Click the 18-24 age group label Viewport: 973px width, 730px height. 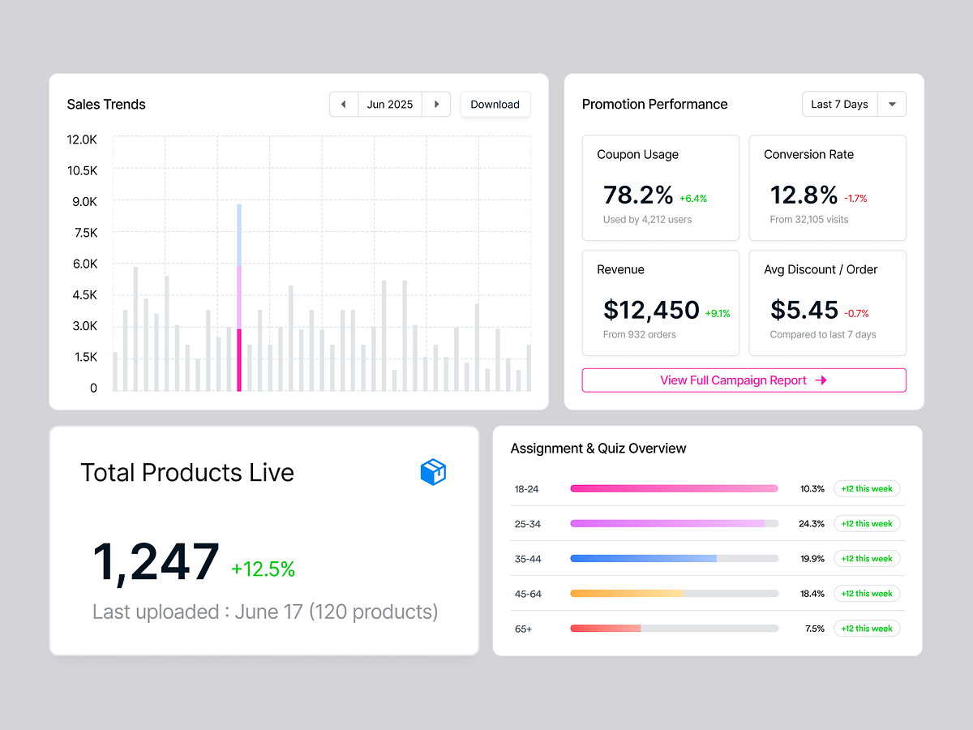click(526, 489)
